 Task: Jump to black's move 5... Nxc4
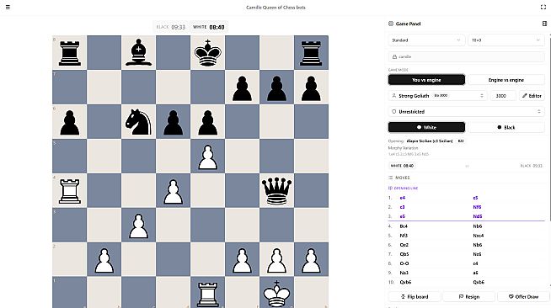479,236
